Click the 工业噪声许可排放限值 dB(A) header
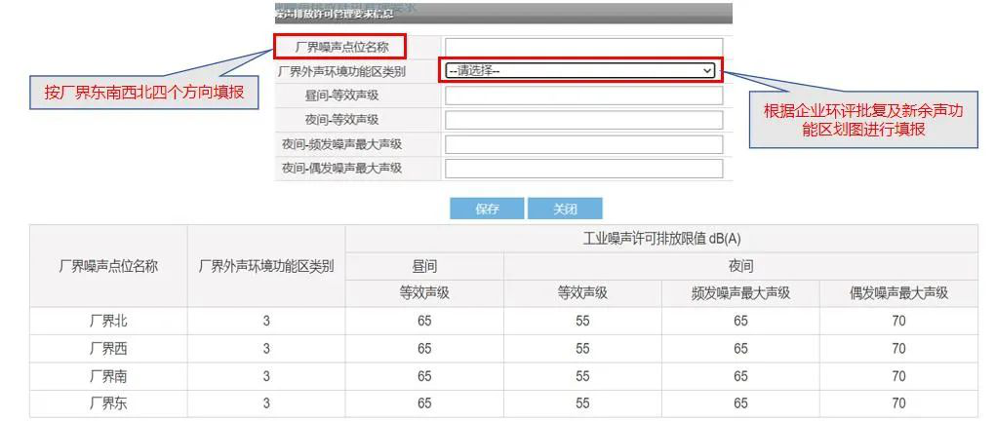Viewport: 995px width, 421px height. (x=661, y=239)
